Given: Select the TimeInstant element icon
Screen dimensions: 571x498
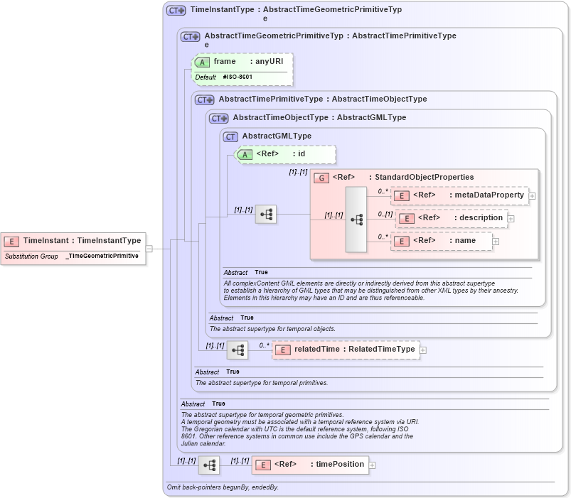Looking at the screenshot, I should click(11, 242).
